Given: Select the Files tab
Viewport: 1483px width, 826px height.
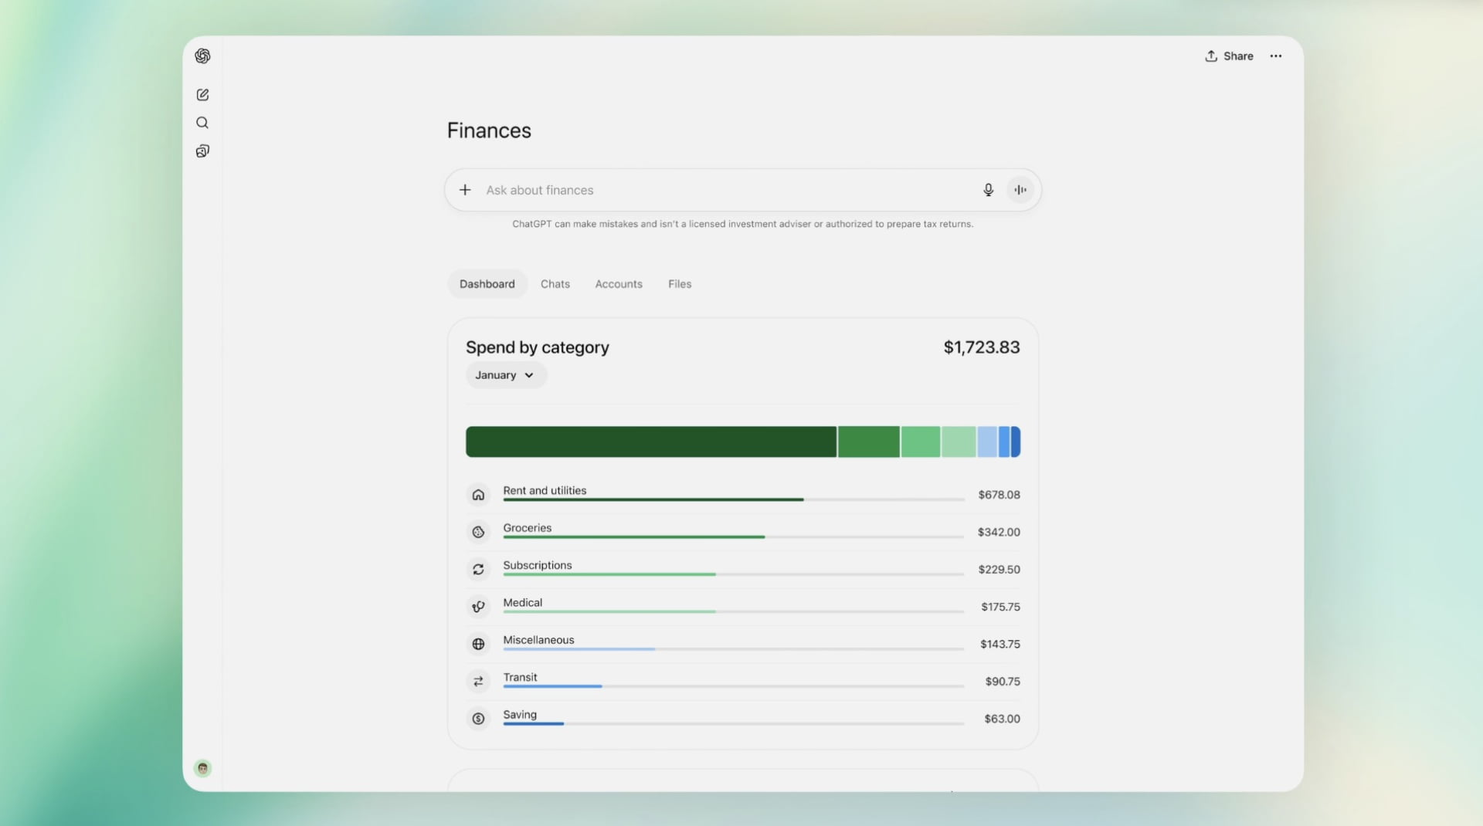Looking at the screenshot, I should 680,284.
